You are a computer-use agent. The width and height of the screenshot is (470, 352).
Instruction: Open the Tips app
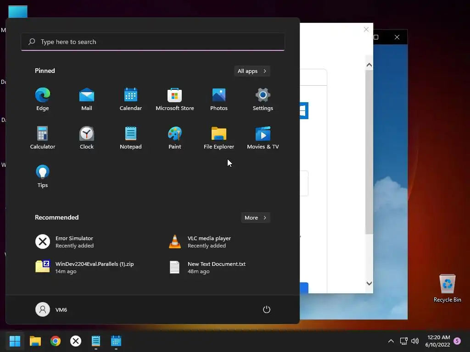point(43,176)
